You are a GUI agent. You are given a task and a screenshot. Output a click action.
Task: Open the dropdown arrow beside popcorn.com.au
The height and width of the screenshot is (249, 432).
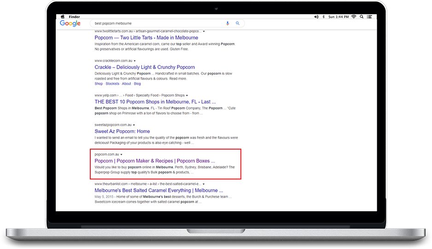coord(121,155)
